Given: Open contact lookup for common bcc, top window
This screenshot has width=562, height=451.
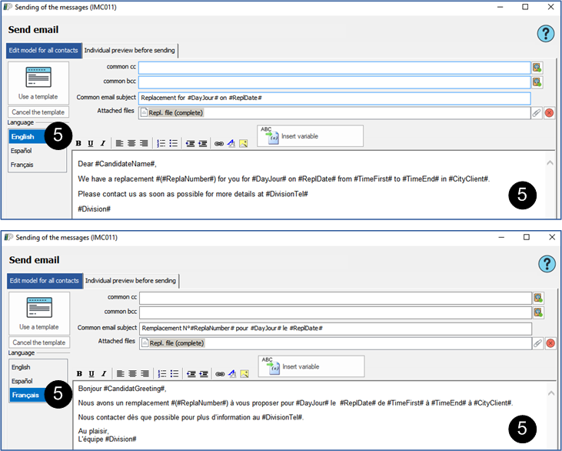Looking at the screenshot, I should pyautogui.click(x=537, y=82).
